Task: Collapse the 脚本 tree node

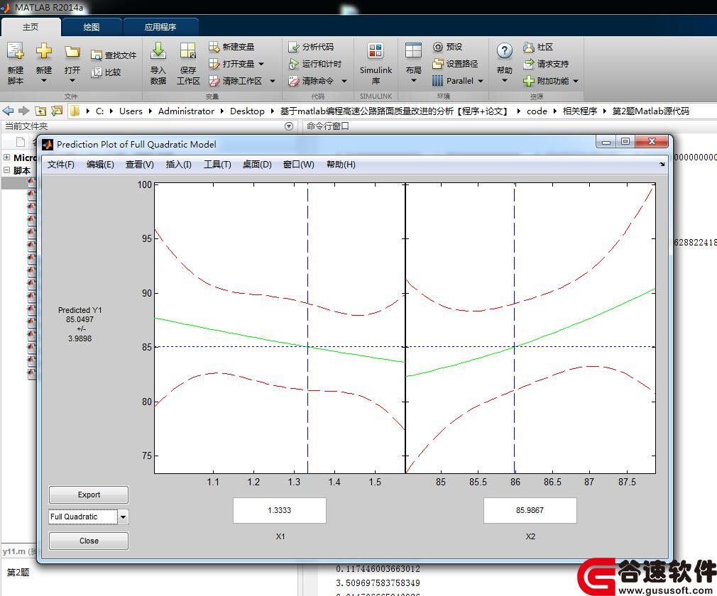Action: tap(7, 170)
